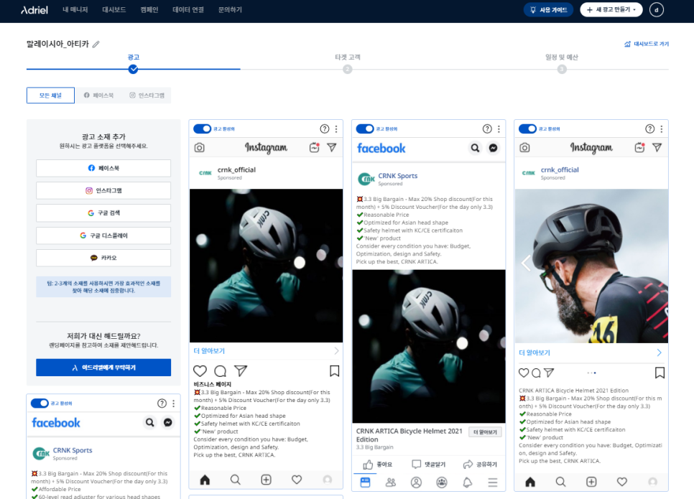Add 구글 디스플레이 ad creative button
The image size is (694, 499).
[103, 235]
